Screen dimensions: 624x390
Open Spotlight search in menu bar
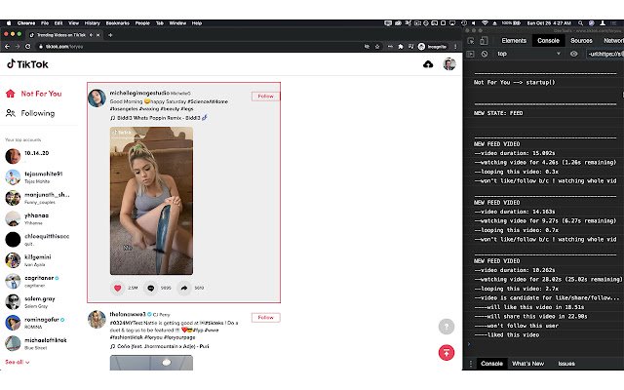pyautogui.click(x=581, y=23)
